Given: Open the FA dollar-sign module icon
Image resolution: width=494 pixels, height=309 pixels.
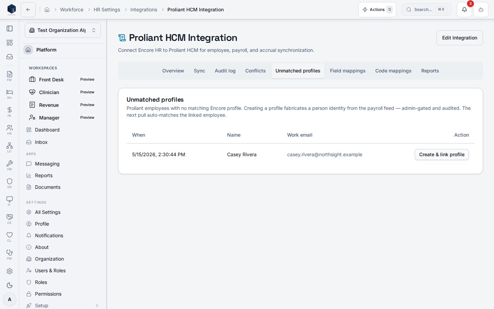Looking at the screenshot, I should (x=10, y=112).
